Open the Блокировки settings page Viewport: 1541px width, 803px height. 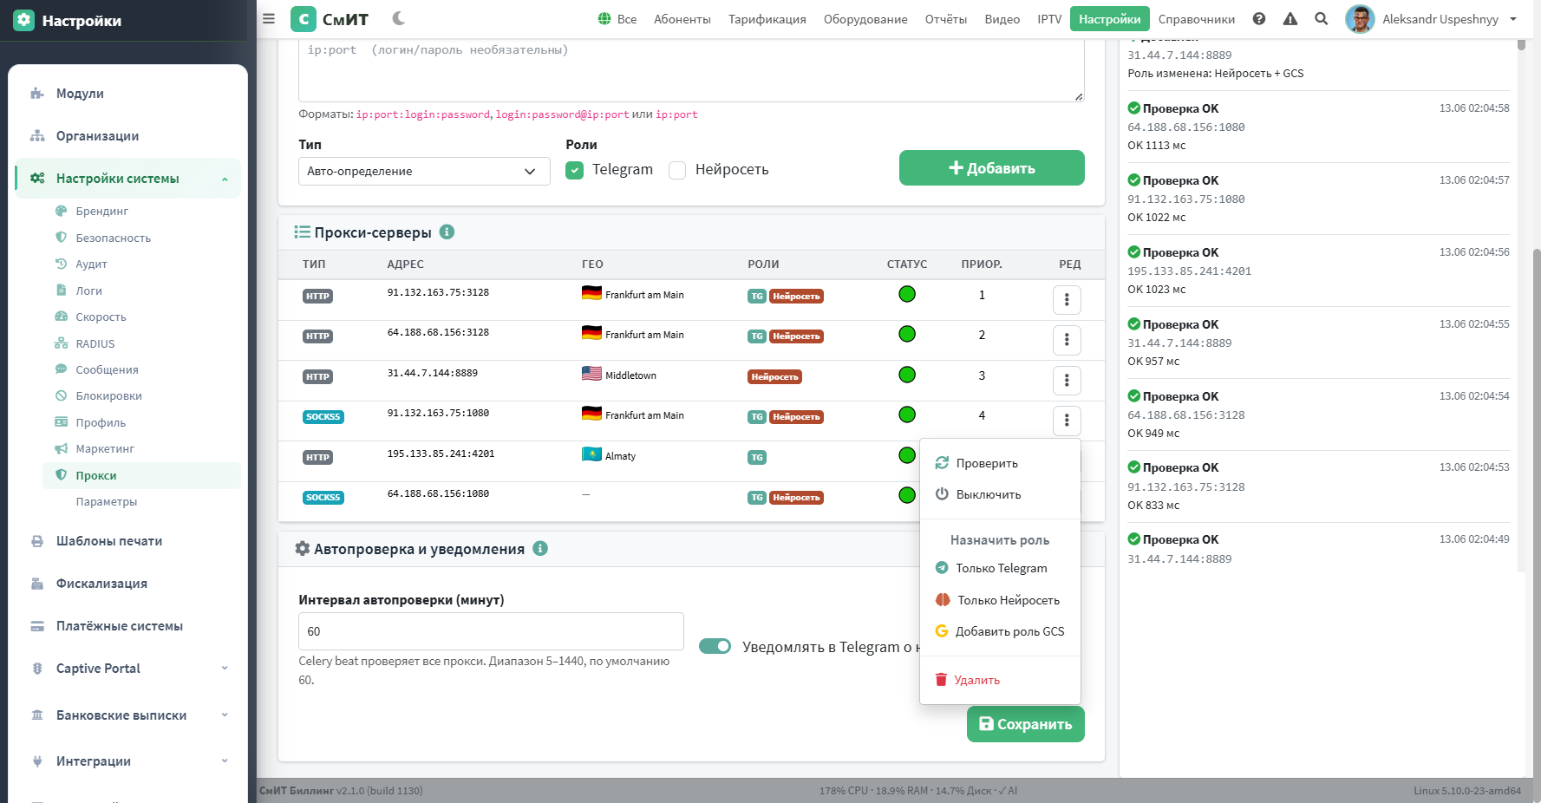[x=108, y=395]
